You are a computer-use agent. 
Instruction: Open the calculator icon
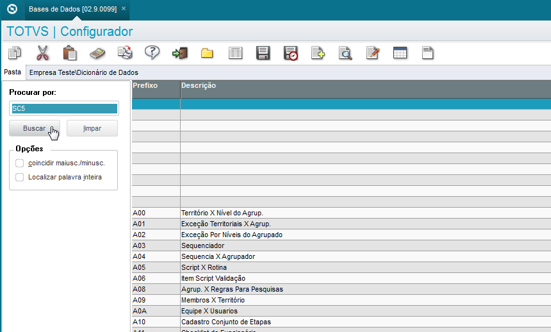pos(97,53)
